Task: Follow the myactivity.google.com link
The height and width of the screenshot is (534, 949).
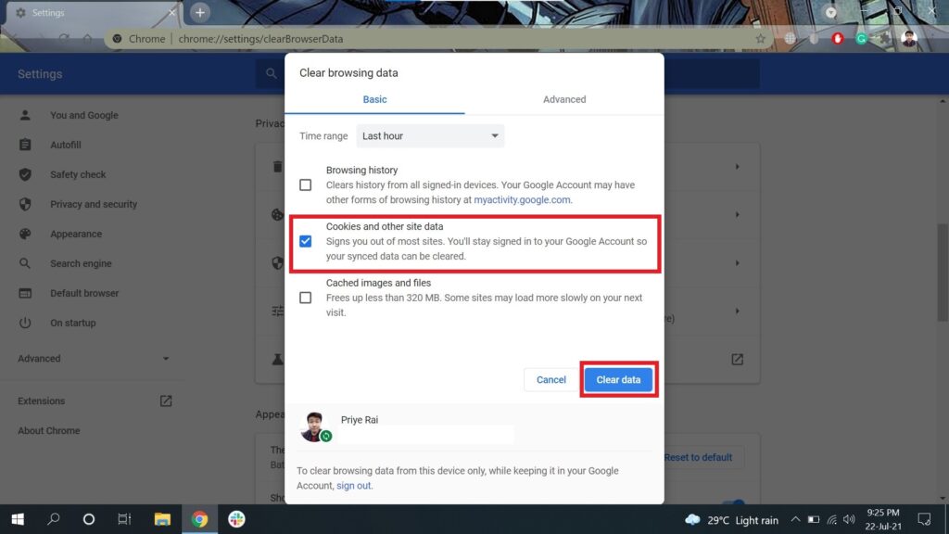Action: coord(522,199)
